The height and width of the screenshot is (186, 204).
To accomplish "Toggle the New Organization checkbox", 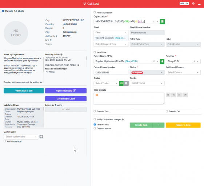I will [x=95, y=12].
